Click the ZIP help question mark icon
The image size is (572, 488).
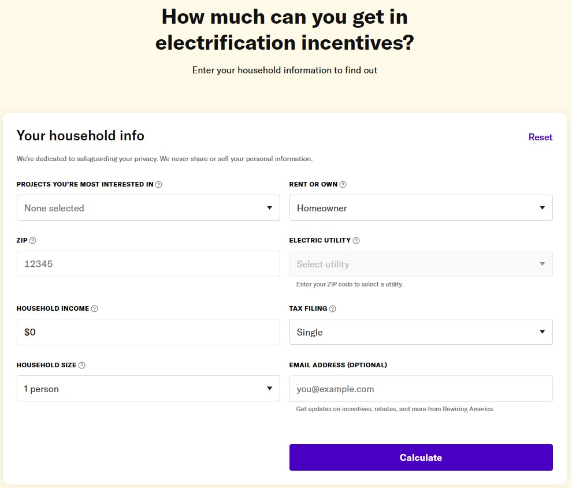(x=32, y=240)
